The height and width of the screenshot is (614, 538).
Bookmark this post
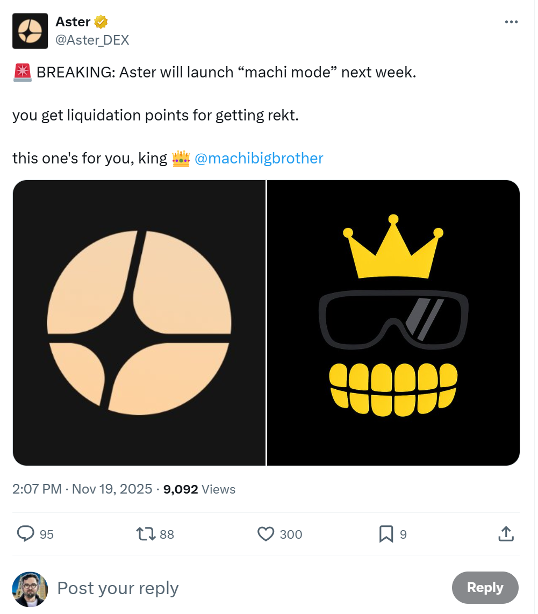386,534
